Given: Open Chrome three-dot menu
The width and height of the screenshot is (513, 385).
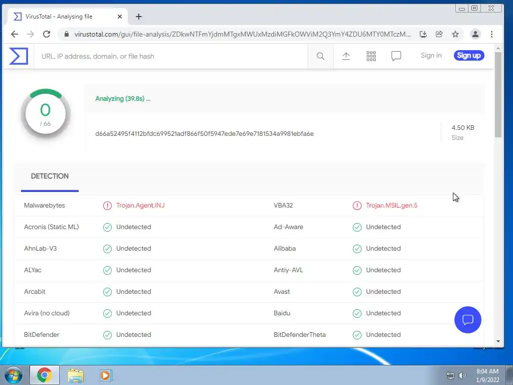Looking at the screenshot, I should (491, 34).
